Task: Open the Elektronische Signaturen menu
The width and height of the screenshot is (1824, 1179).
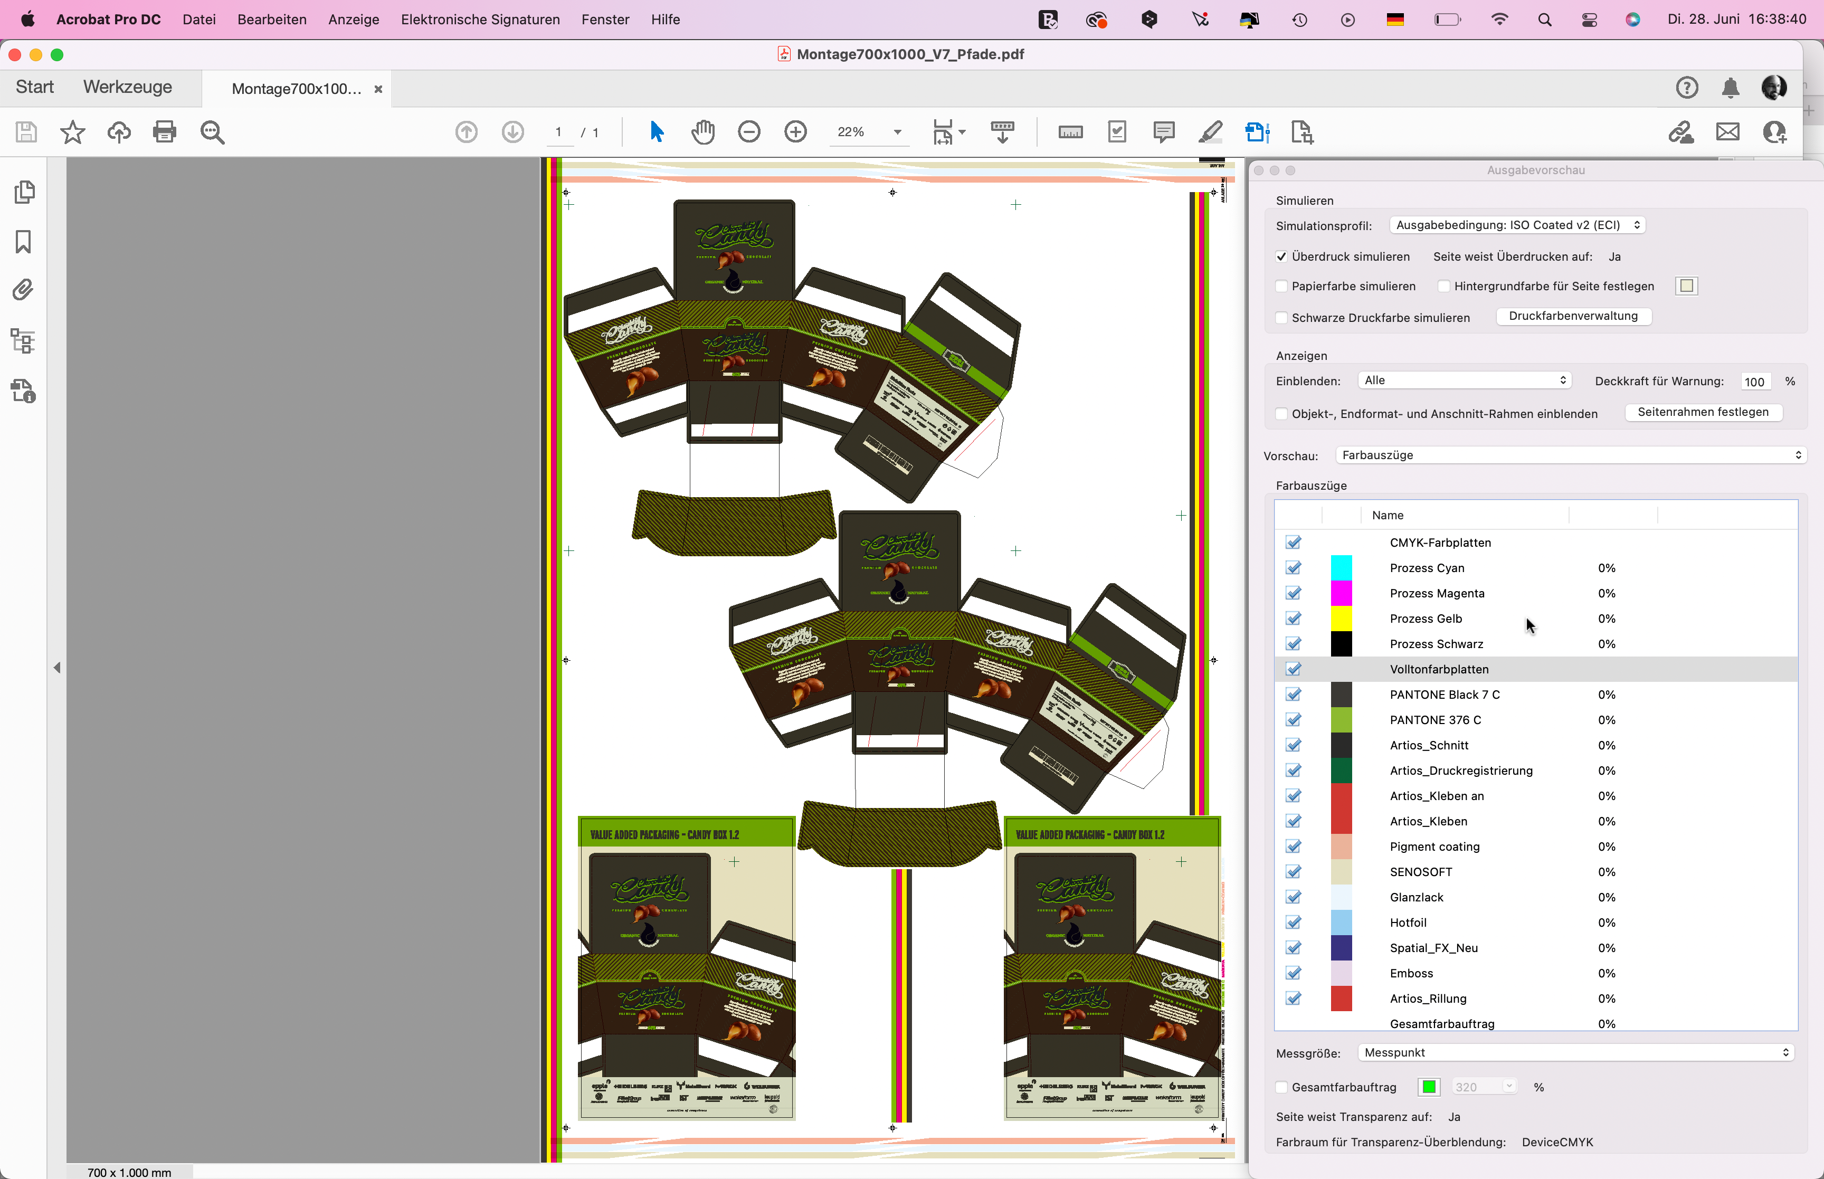Action: click(481, 19)
